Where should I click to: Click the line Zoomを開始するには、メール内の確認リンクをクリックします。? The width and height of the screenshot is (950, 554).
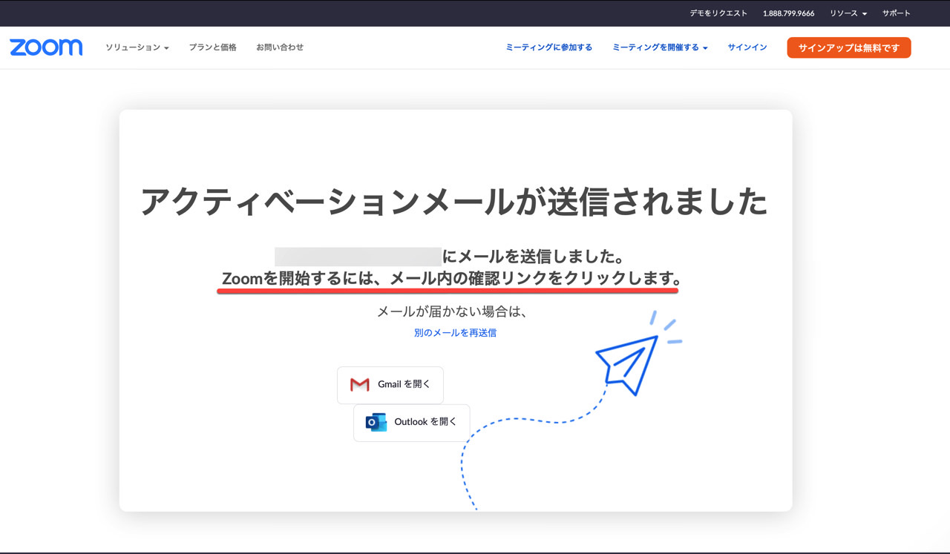(451, 280)
